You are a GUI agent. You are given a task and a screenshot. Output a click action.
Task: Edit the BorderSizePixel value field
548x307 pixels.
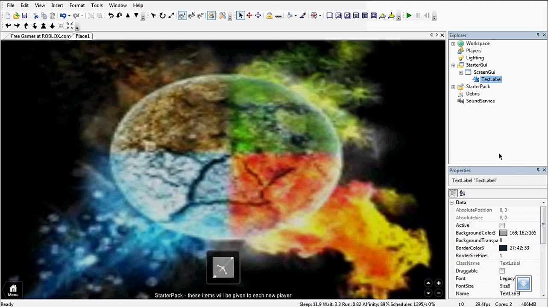(x=519, y=256)
